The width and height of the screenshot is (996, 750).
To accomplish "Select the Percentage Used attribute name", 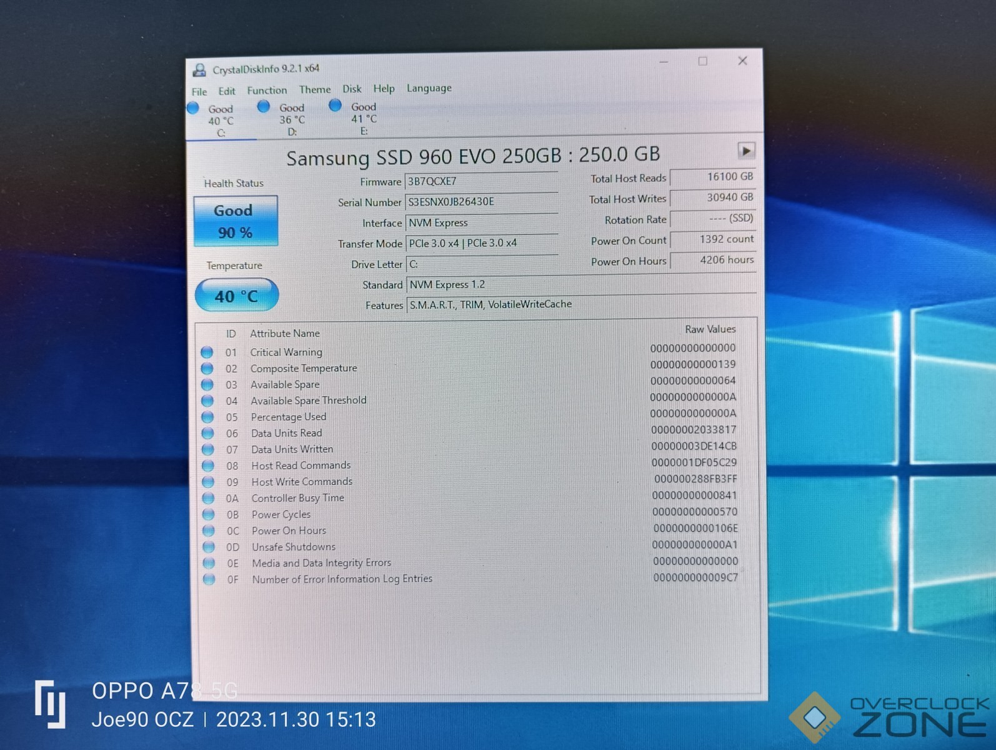I will point(289,417).
